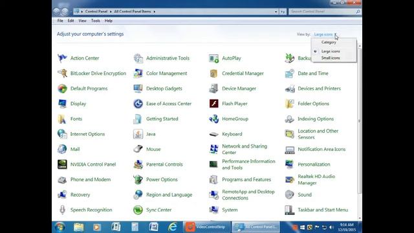Screen dimensions: 414x233
Task: Open the Personalization link
Action: pos(314,164)
